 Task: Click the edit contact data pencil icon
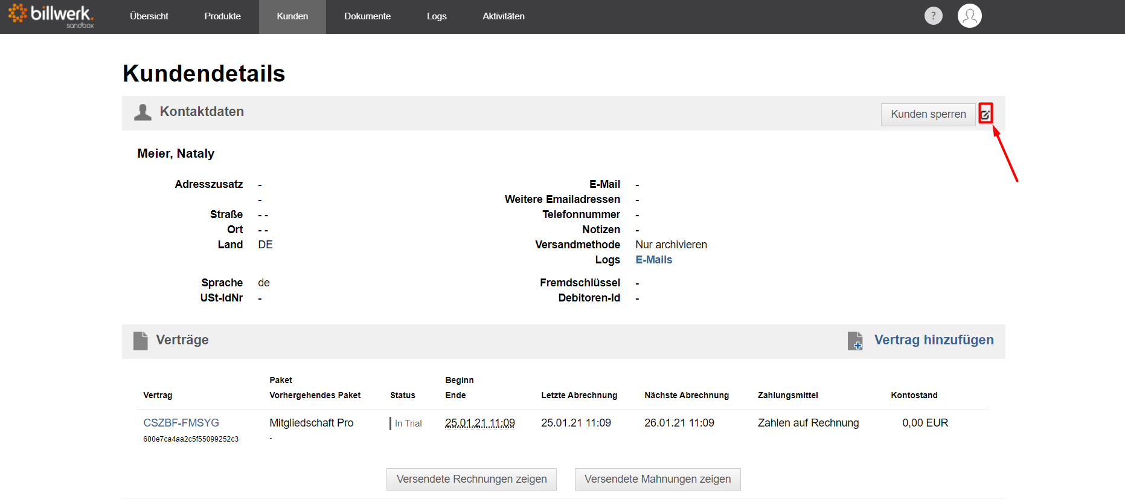(x=986, y=114)
